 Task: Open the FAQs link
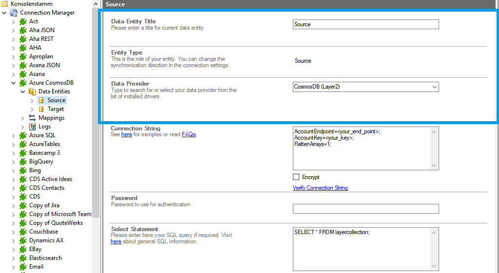pos(189,134)
